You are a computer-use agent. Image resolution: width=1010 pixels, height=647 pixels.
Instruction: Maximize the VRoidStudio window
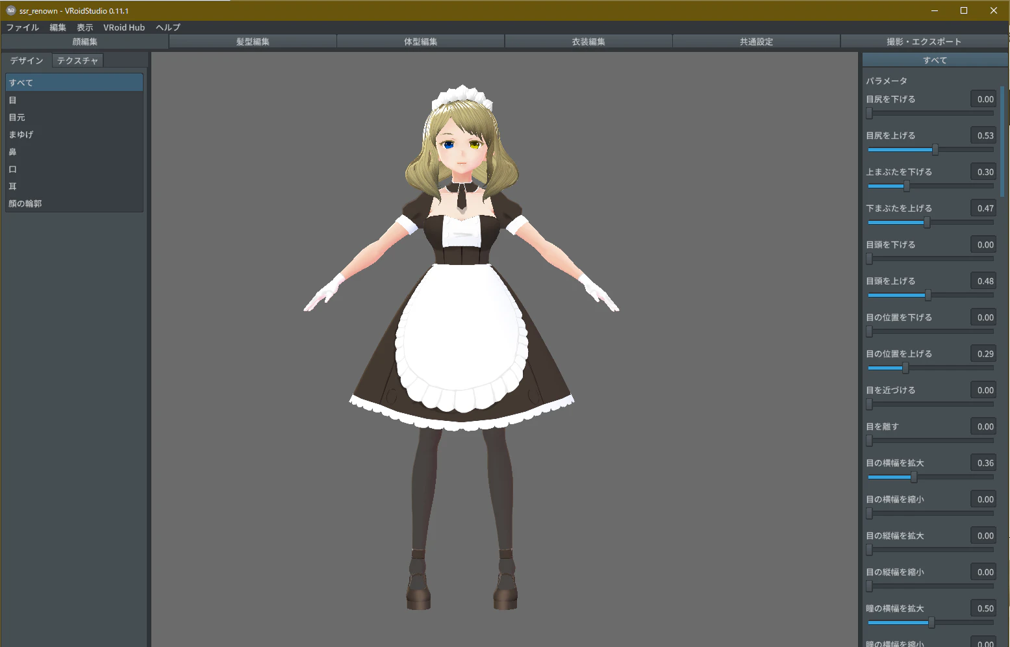(964, 10)
